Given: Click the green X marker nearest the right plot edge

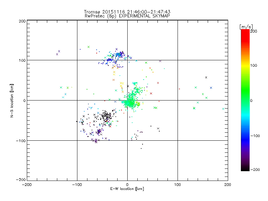Looking at the screenshot, I should point(223,109).
